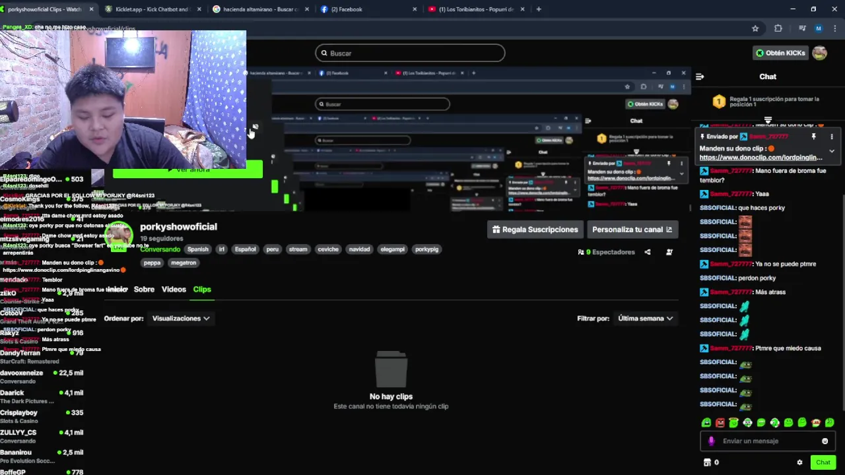Open davooxeneize channel in sidebar

point(42,377)
